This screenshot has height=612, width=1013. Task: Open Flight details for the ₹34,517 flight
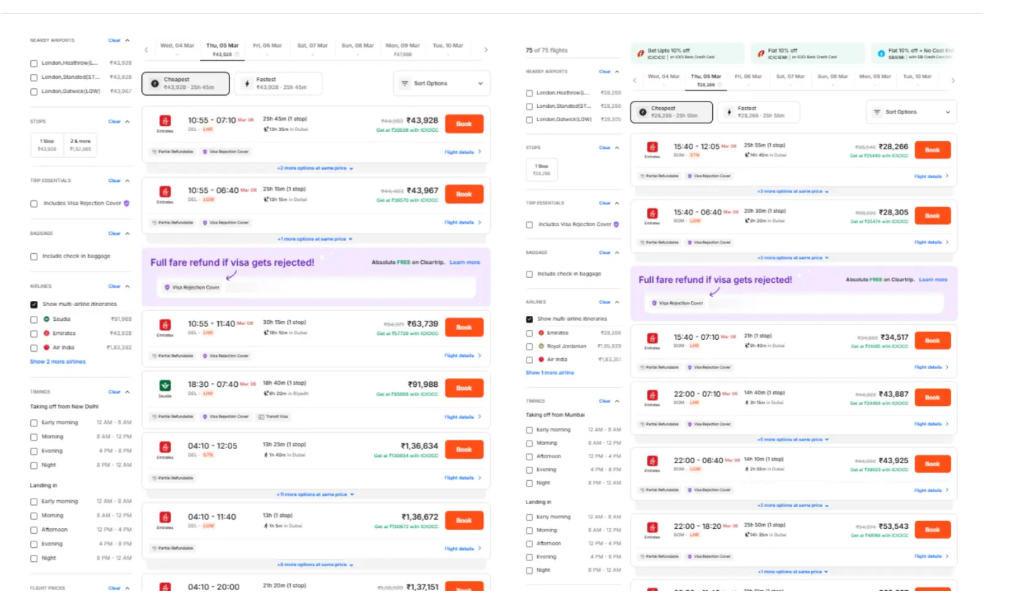pyautogui.click(x=931, y=367)
